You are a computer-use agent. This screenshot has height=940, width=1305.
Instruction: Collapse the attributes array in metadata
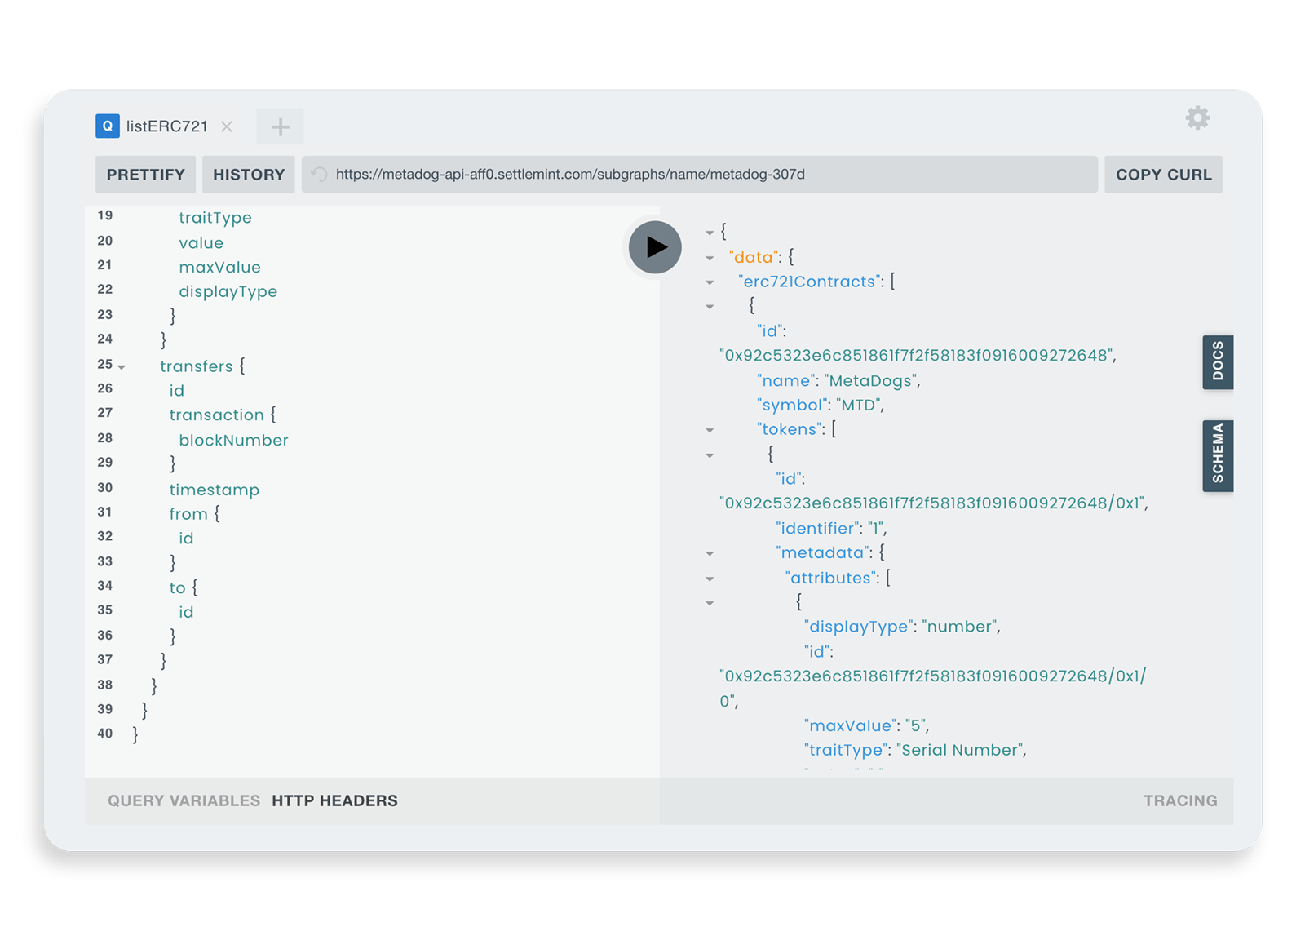[x=710, y=577]
